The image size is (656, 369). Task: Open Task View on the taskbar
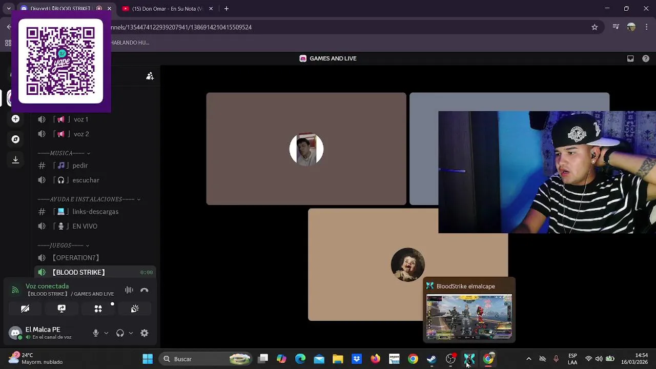pyautogui.click(x=263, y=359)
